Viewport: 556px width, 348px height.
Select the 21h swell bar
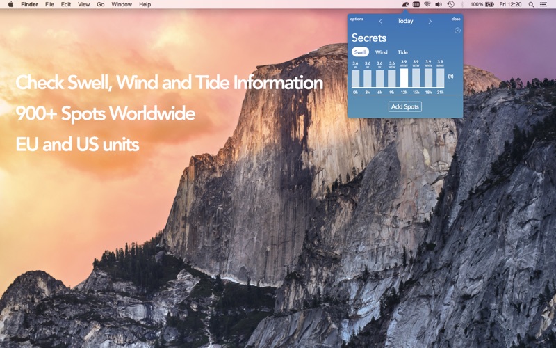pos(440,78)
